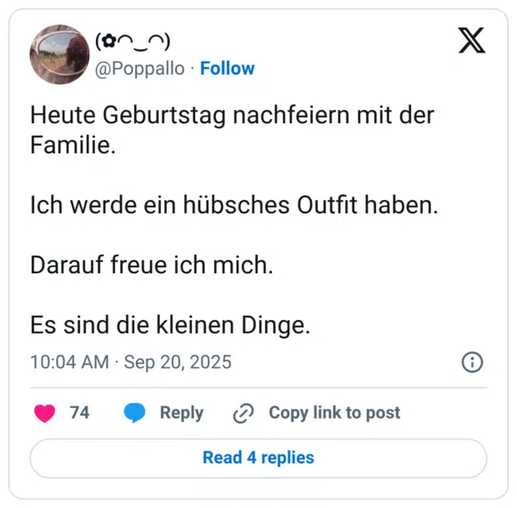Click the 'hübsches Outfit' sentence
The height and width of the screenshot is (508, 517).
(x=233, y=205)
